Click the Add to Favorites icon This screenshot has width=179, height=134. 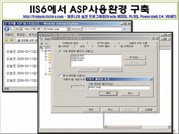pos(12,40)
